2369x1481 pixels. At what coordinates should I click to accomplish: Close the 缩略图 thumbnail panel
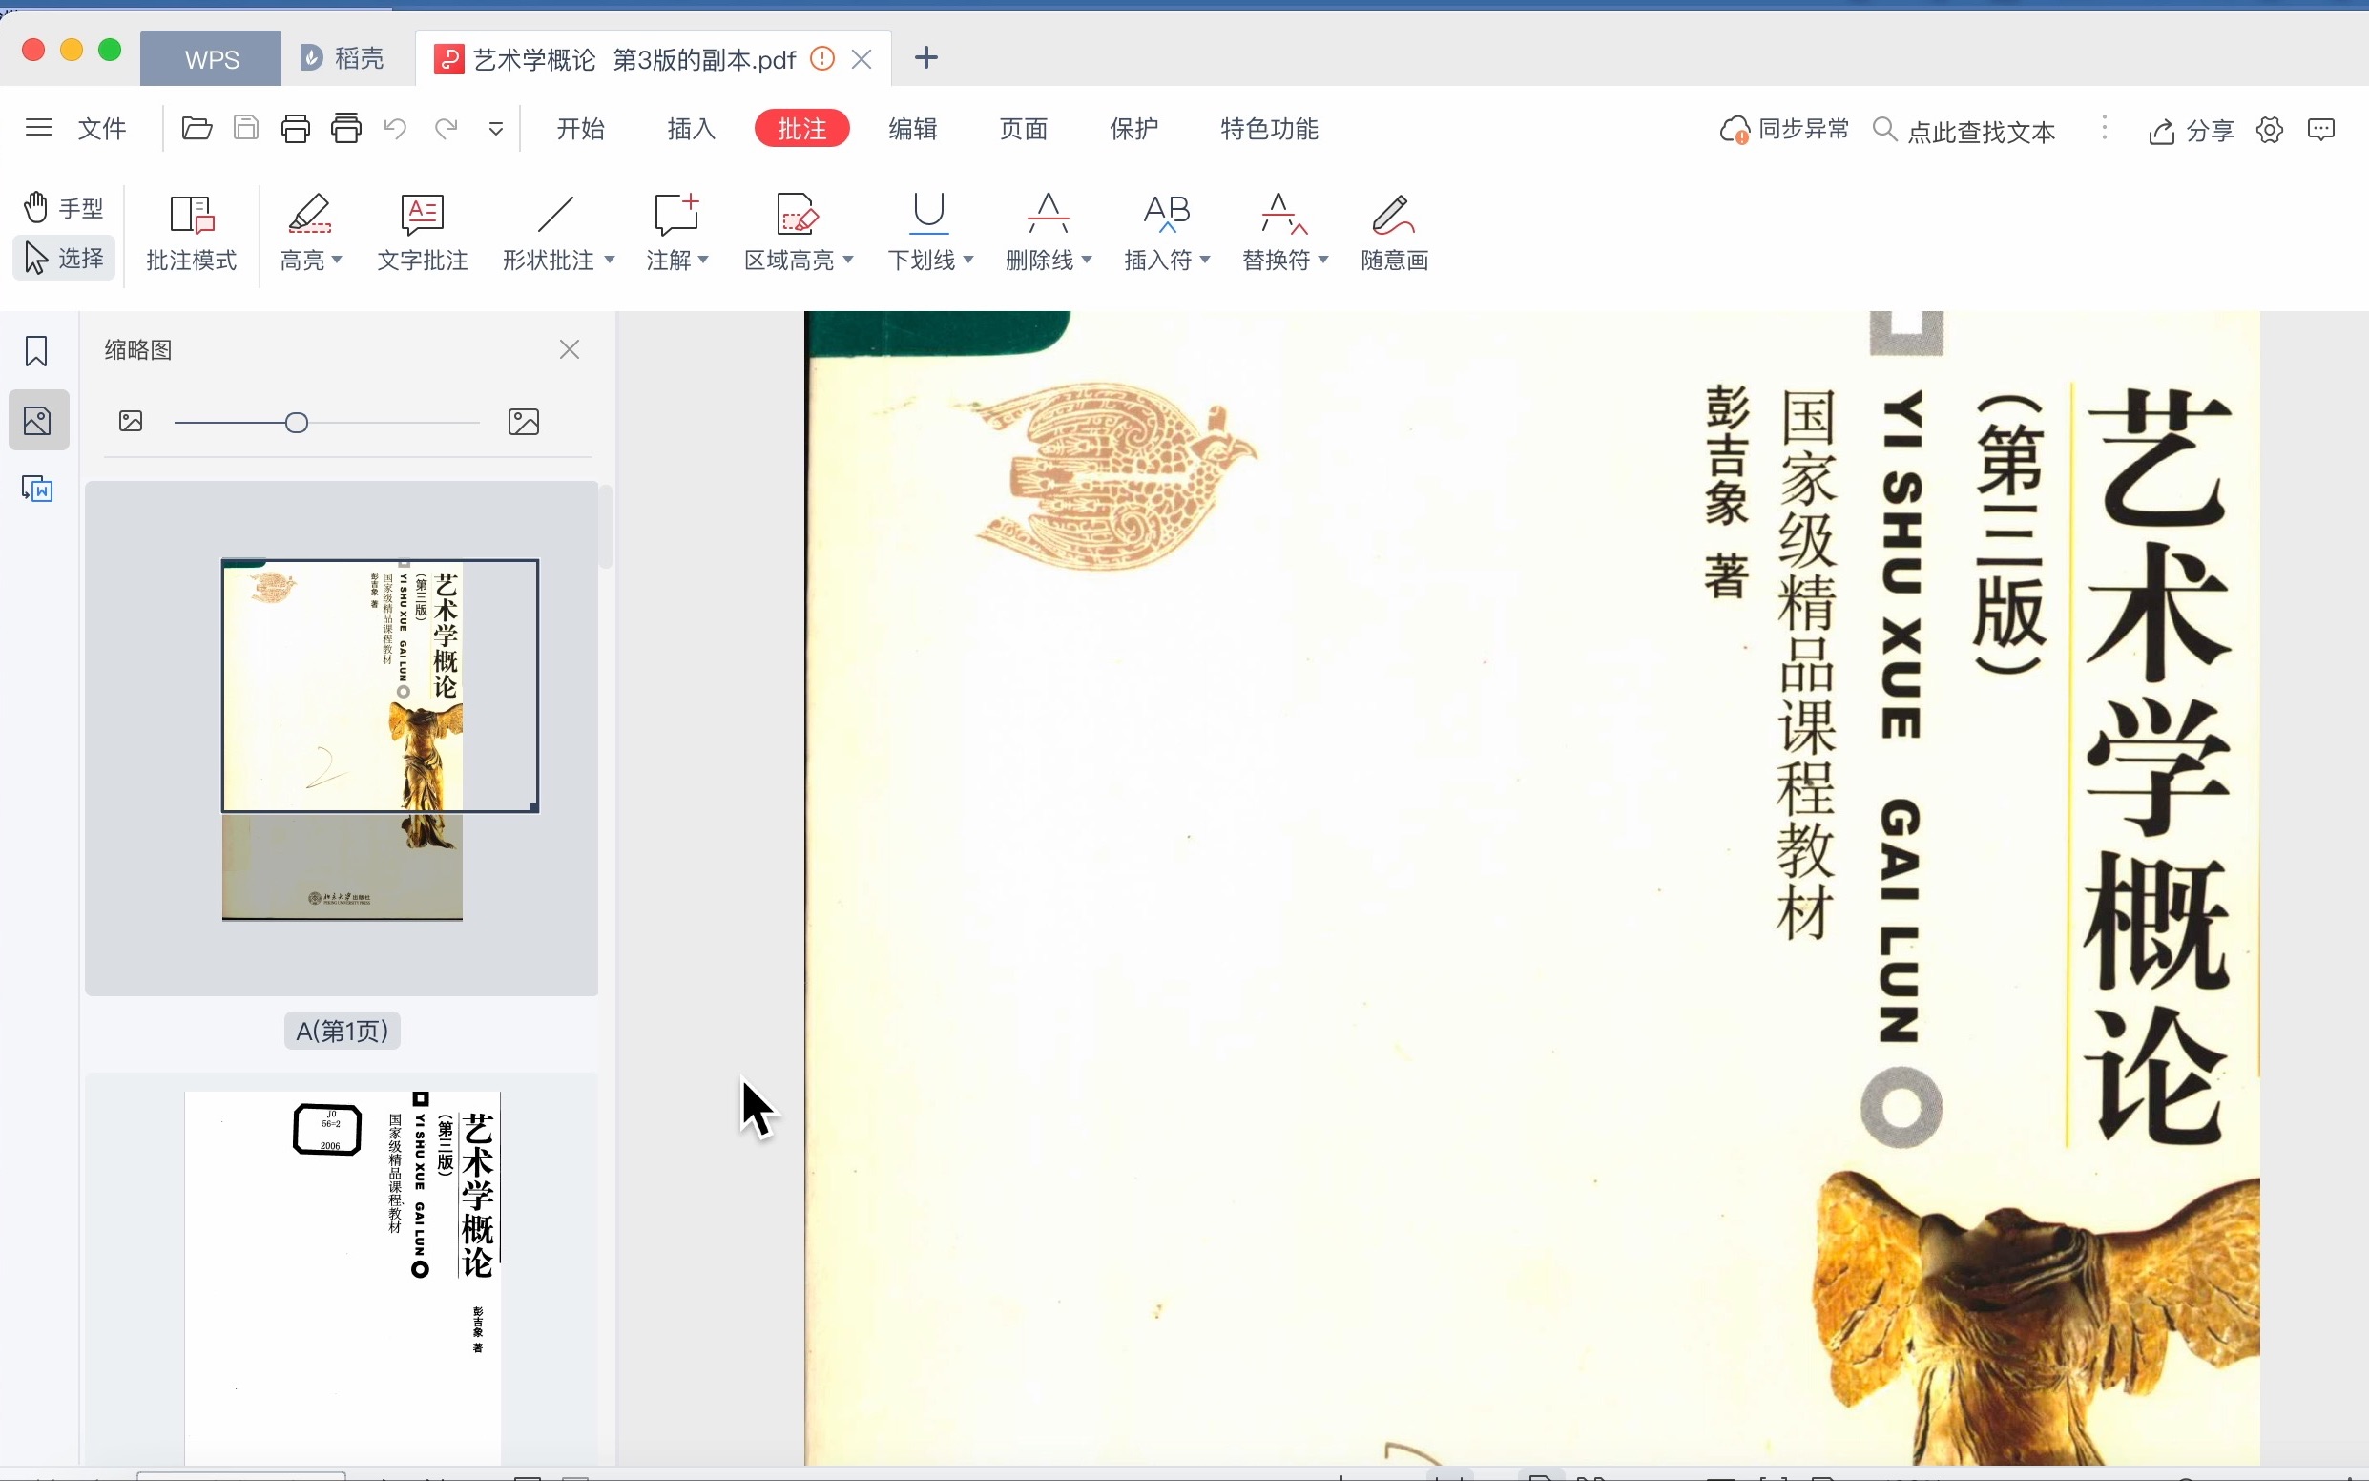point(570,349)
